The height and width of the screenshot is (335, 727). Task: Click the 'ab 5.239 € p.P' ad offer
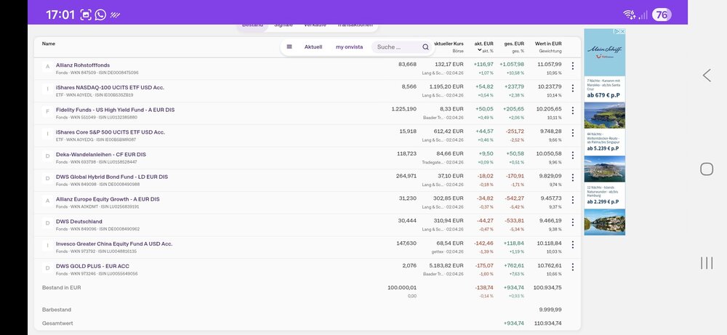603,148
